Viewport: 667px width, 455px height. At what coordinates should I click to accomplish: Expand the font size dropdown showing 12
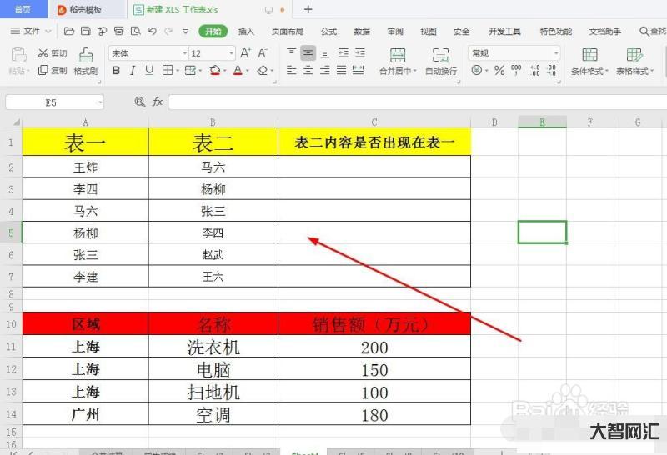(x=212, y=53)
